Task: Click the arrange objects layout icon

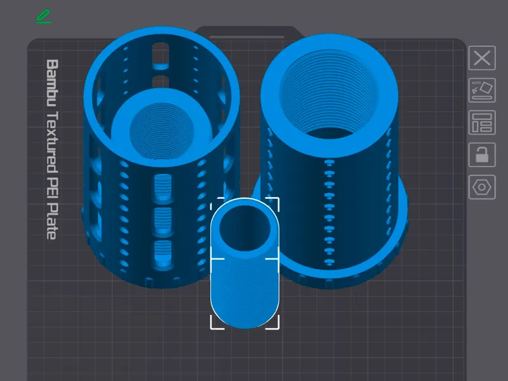Action: 482,123
